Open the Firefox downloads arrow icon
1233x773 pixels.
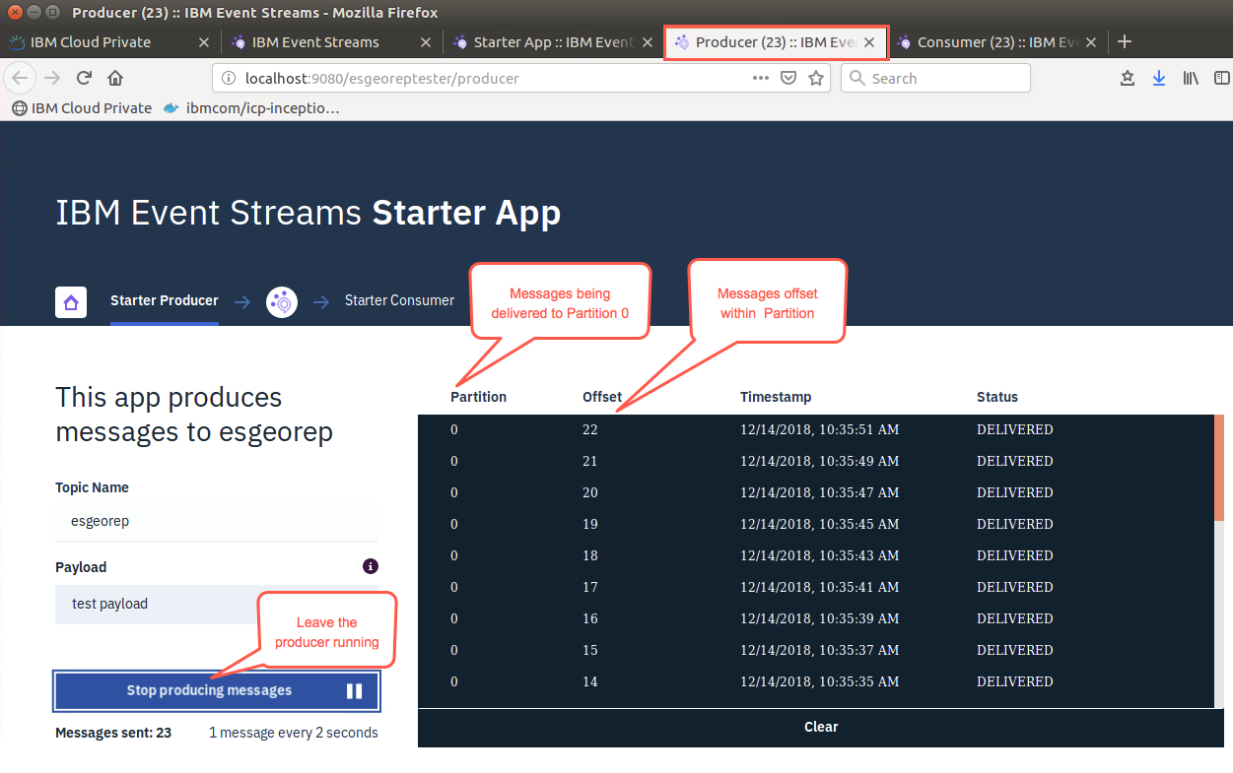(1159, 78)
